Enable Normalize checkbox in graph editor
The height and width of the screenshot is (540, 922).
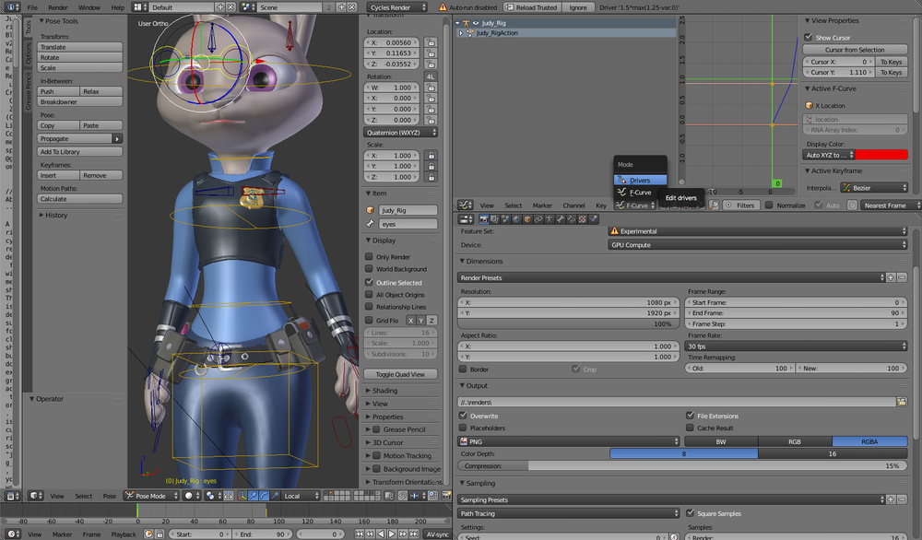(x=769, y=205)
